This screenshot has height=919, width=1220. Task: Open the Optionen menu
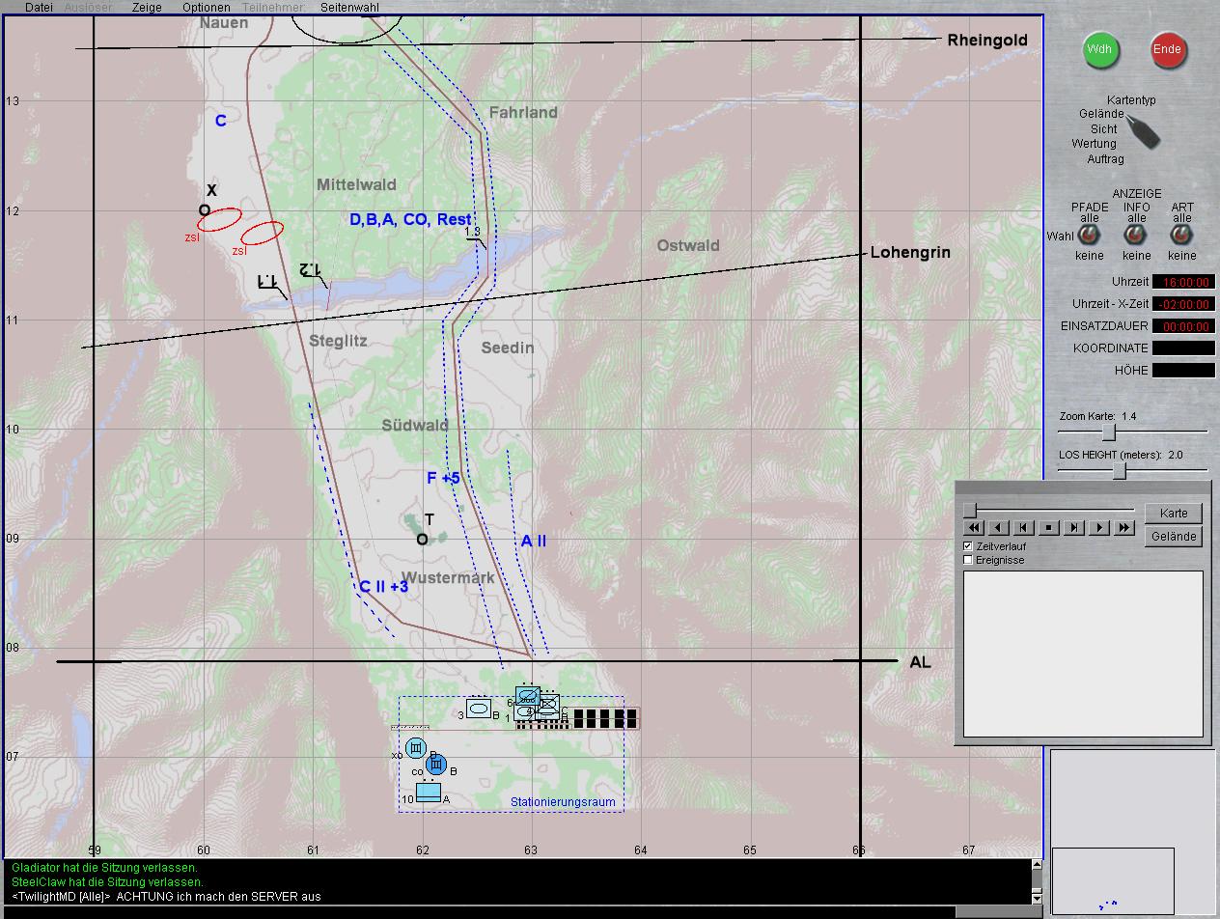pyautogui.click(x=207, y=7)
